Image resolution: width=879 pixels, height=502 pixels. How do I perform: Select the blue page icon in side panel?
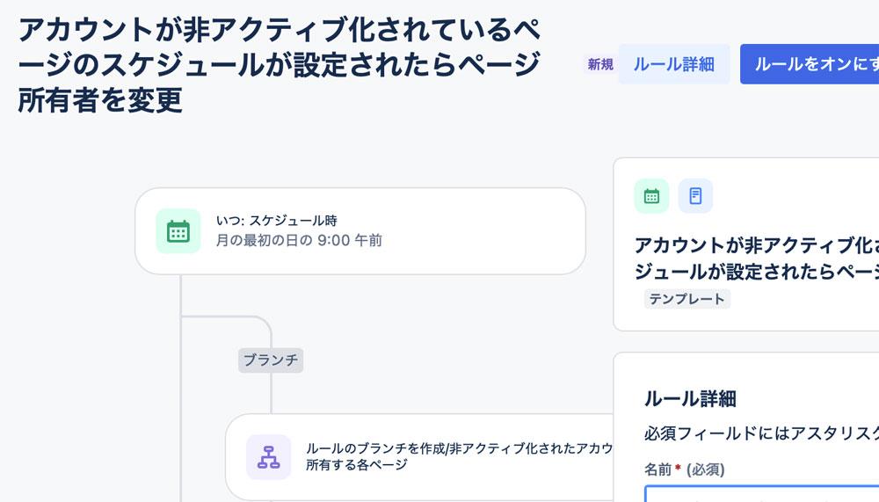pos(695,196)
